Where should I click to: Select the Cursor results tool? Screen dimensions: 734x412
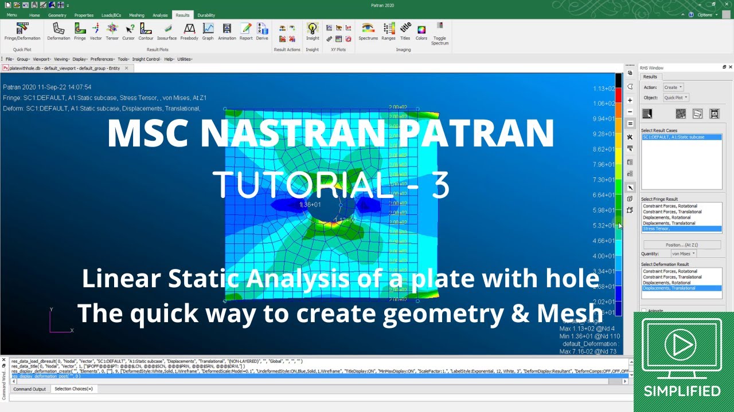click(x=128, y=32)
